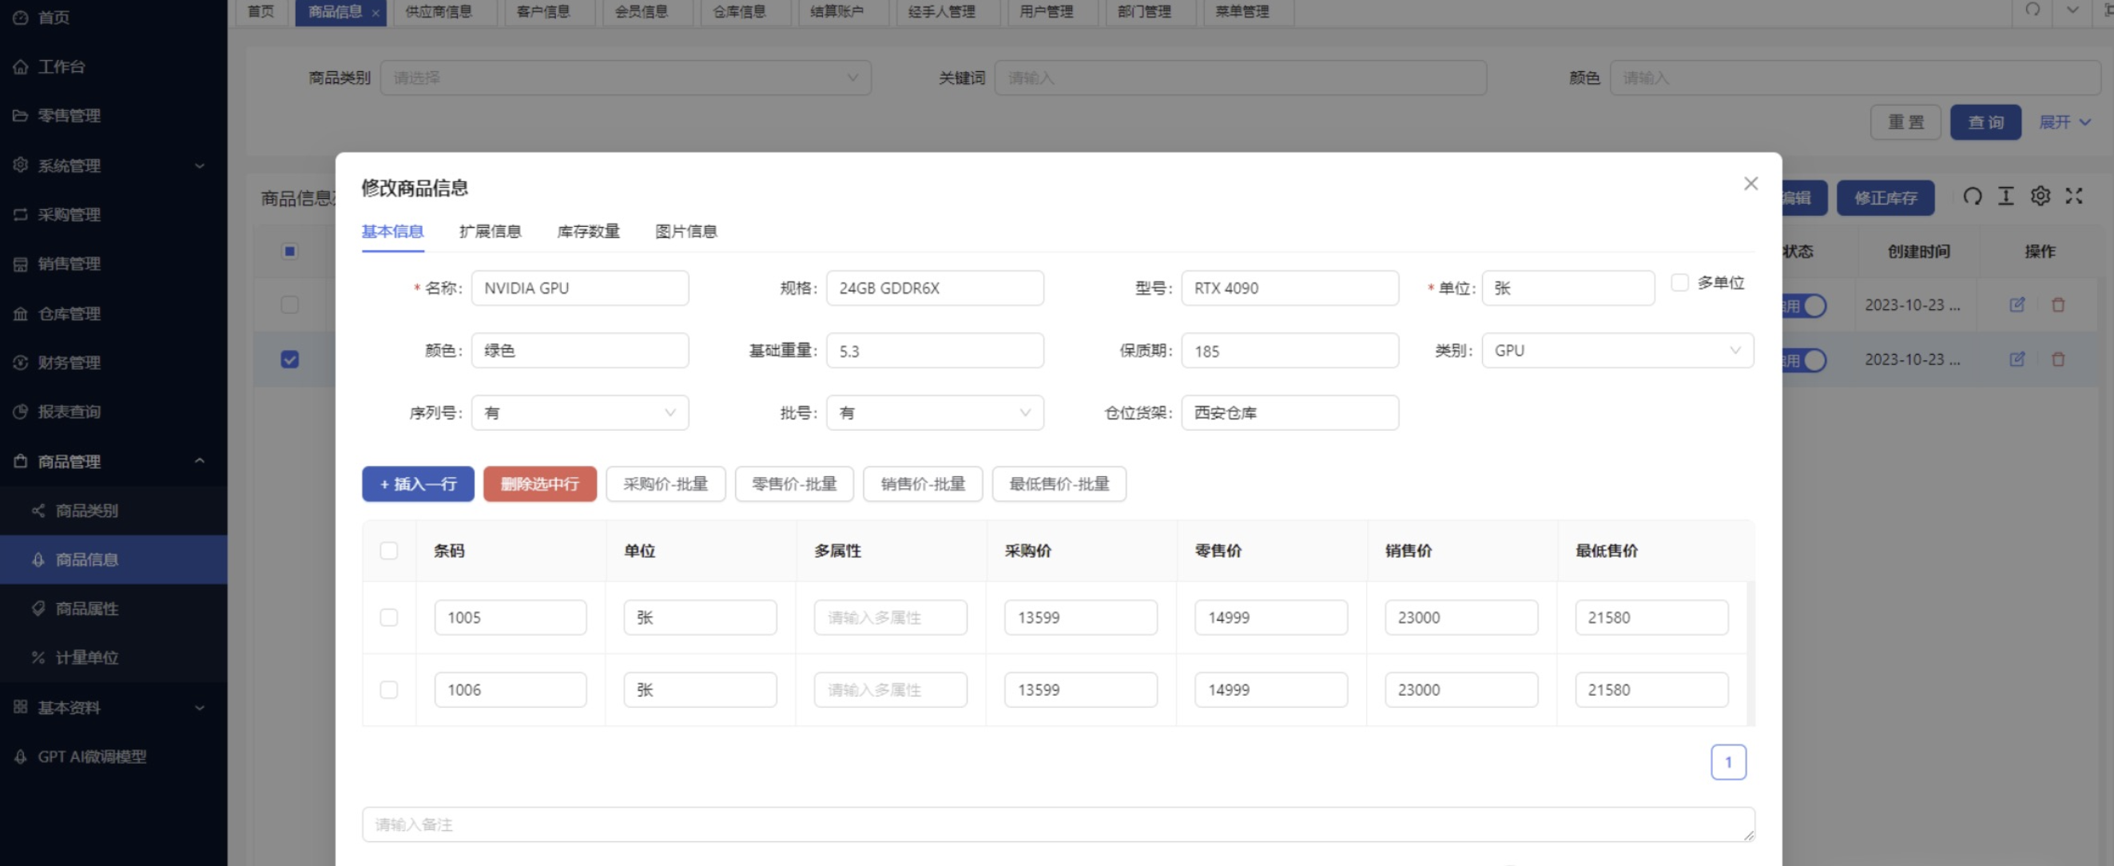
Task: Toggle the status switch in first row
Action: [x=1806, y=305]
